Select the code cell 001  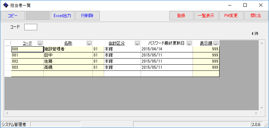(x=27, y=55)
